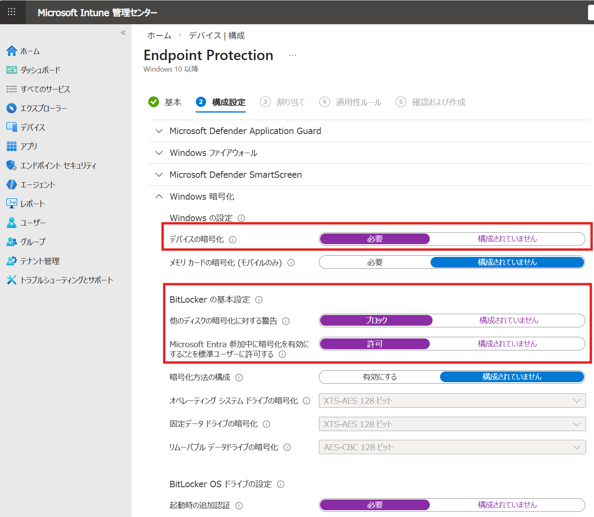Image resolution: width=594 pixels, height=517 pixels.
Task: Set 暗号化方法の構成 to 有効にする
Action: 379,377
